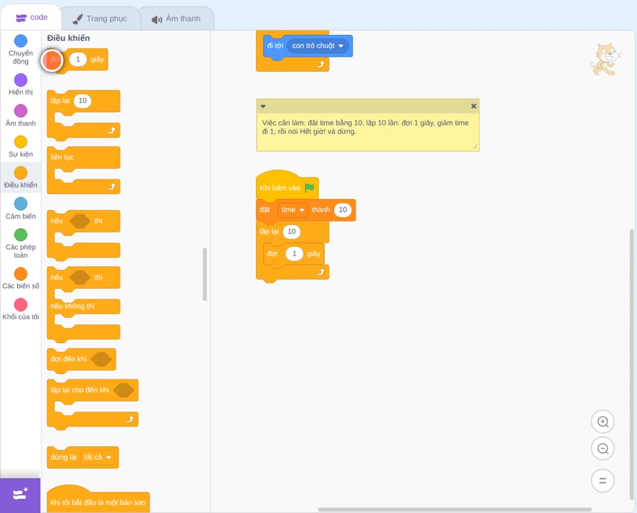Screen dimensions: 637x513
Task: Click the comment text 'Việc cần làm'
Action: [x=283, y=123]
